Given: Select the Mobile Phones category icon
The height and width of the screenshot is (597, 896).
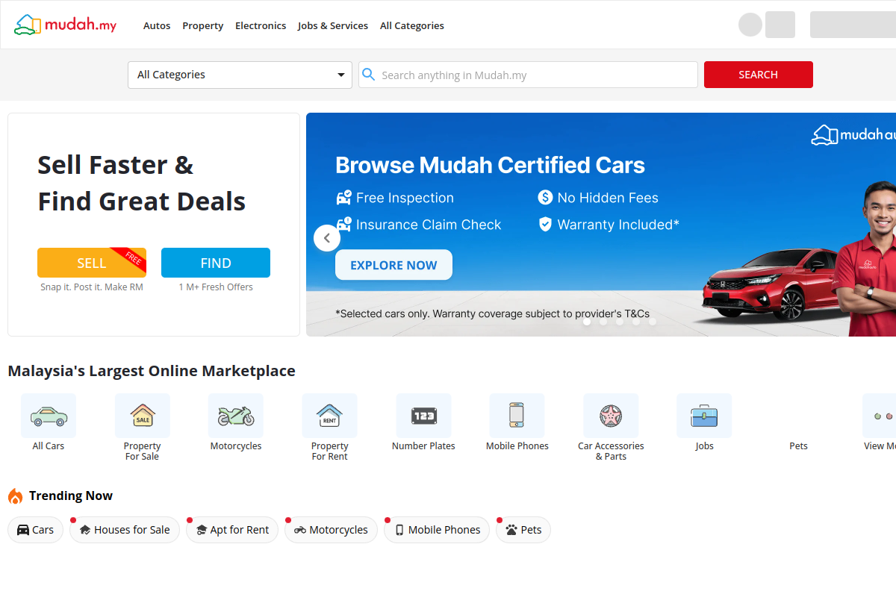Looking at the screenshot, I should pos(517,416).
